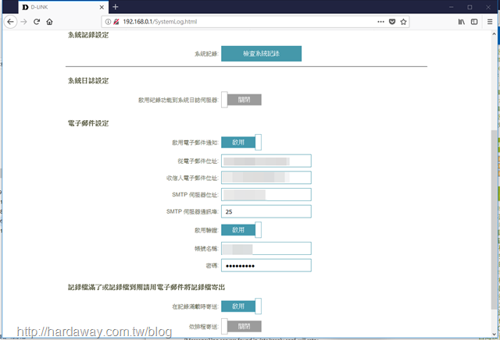
Task: Click the check system log button
Action: [261, 54]
